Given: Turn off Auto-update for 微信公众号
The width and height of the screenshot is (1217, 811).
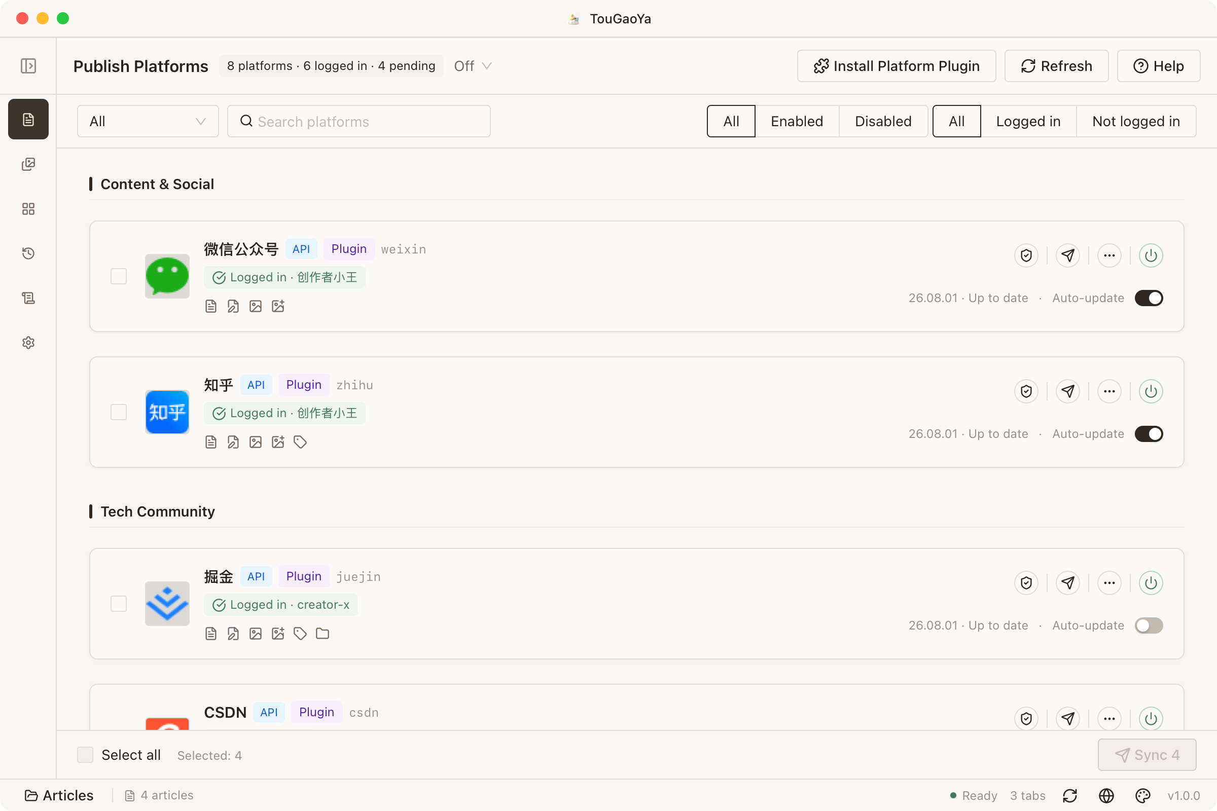Looking at the screenshot, I should click(1149, 299).
